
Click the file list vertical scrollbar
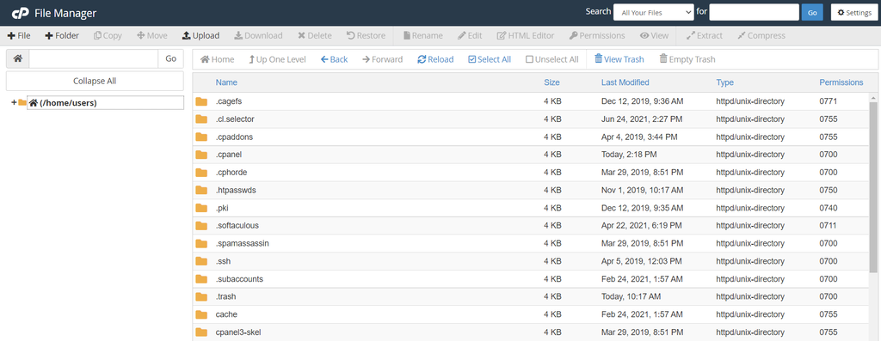coord(873,221)
